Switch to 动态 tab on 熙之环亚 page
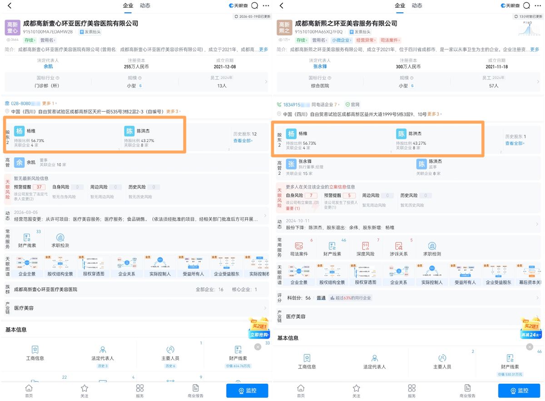545x401 pixels. tap(416, 6)
